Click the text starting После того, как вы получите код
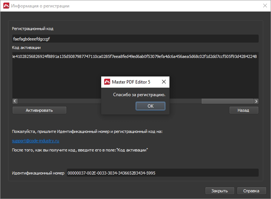This screenshot has width=271, height=199. click(80, 150)
